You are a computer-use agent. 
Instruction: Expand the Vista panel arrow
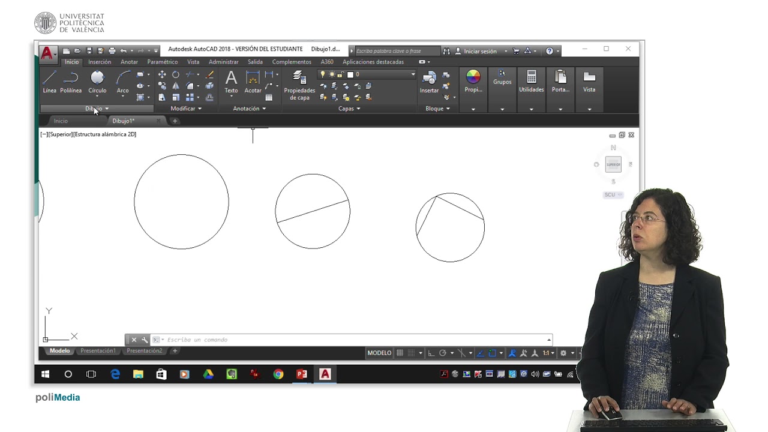pyautogui.click(x=589, y=109)
